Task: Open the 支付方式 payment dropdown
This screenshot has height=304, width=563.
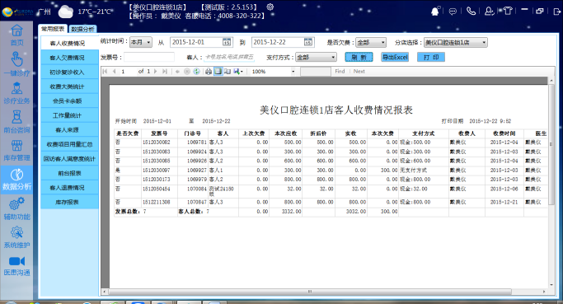Action: click(x=316, y=57)
